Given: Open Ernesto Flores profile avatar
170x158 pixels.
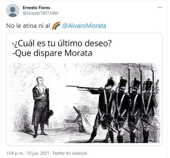Looking at the screenshot, I should click(x=13, y=10).
